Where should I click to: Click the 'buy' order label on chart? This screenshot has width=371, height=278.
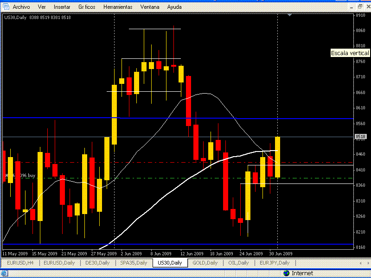(20, 176)
